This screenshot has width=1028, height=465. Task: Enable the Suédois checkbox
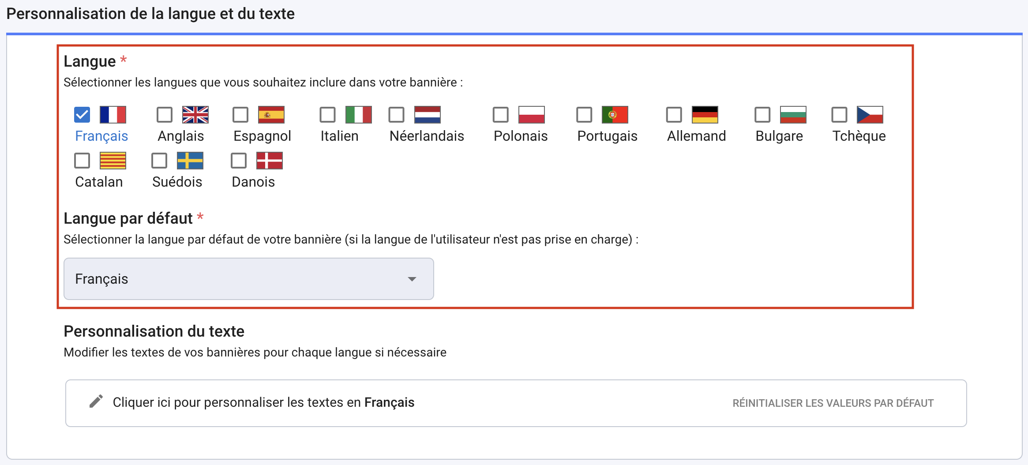pos(159,161)
